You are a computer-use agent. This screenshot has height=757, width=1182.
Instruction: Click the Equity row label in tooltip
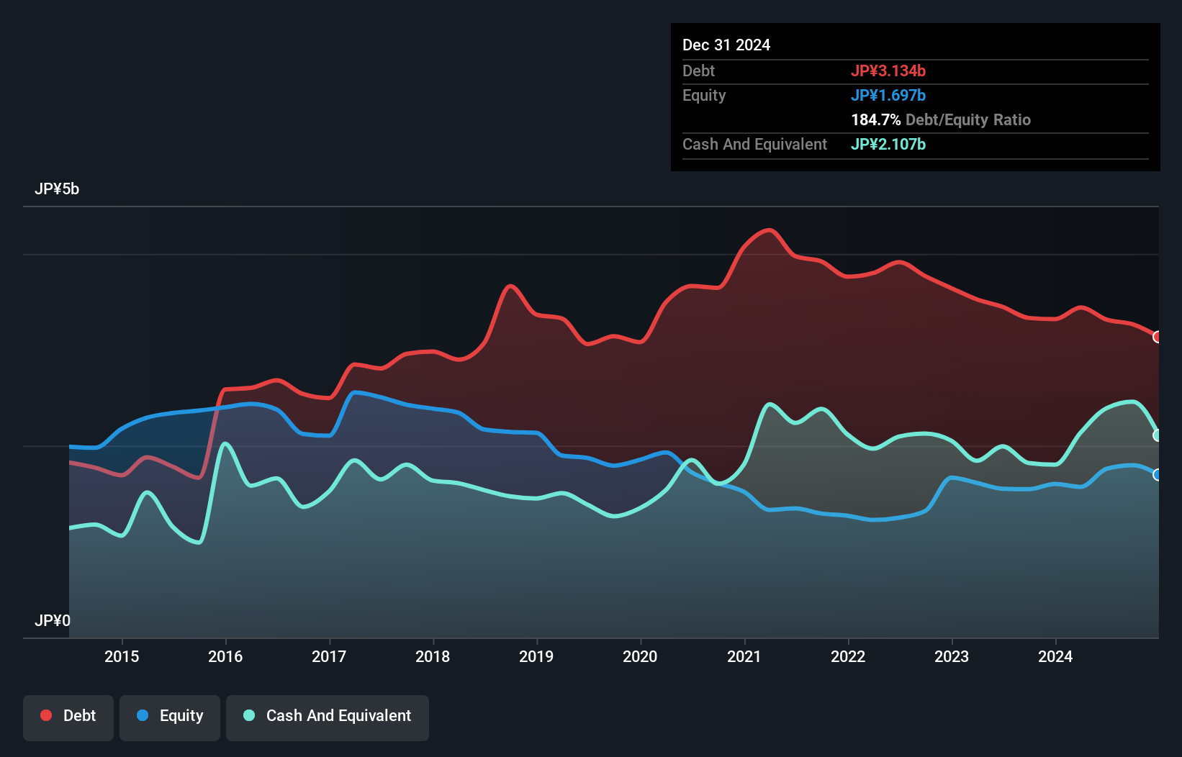tap(704, 95)
